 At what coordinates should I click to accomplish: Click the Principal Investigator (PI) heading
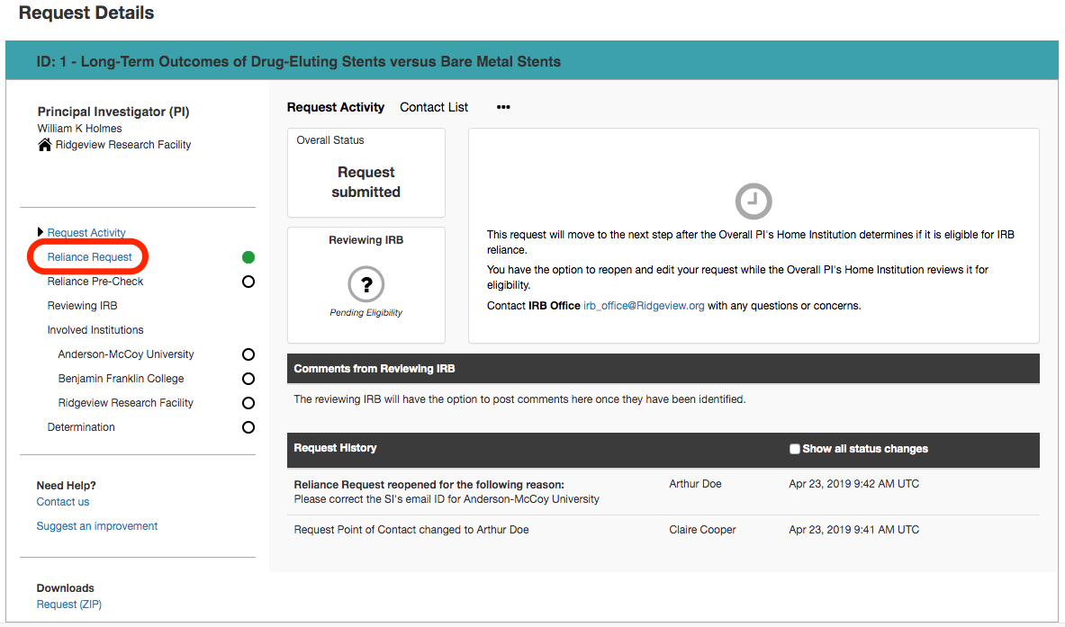click(x=113, y=112)
